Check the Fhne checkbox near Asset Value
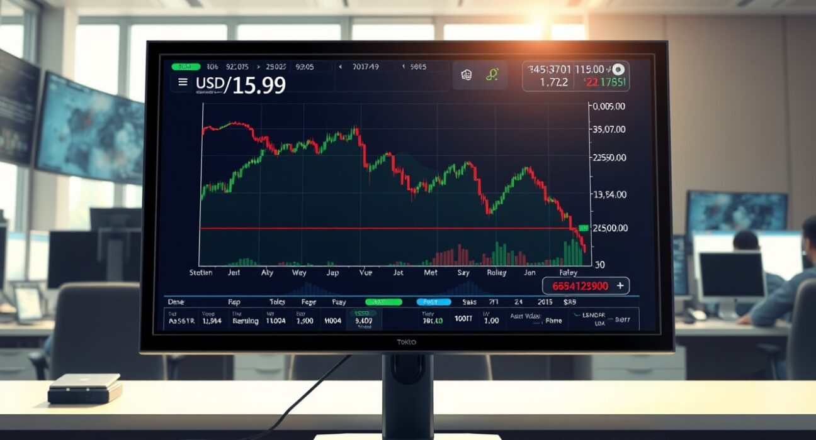The height and width of the screenshot is (440, 816). pos(536,321)
